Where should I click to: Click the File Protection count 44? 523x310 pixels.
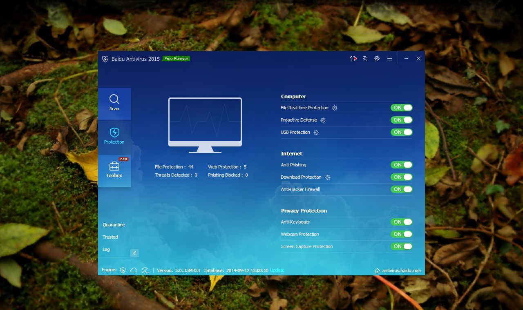click(191, 167)
